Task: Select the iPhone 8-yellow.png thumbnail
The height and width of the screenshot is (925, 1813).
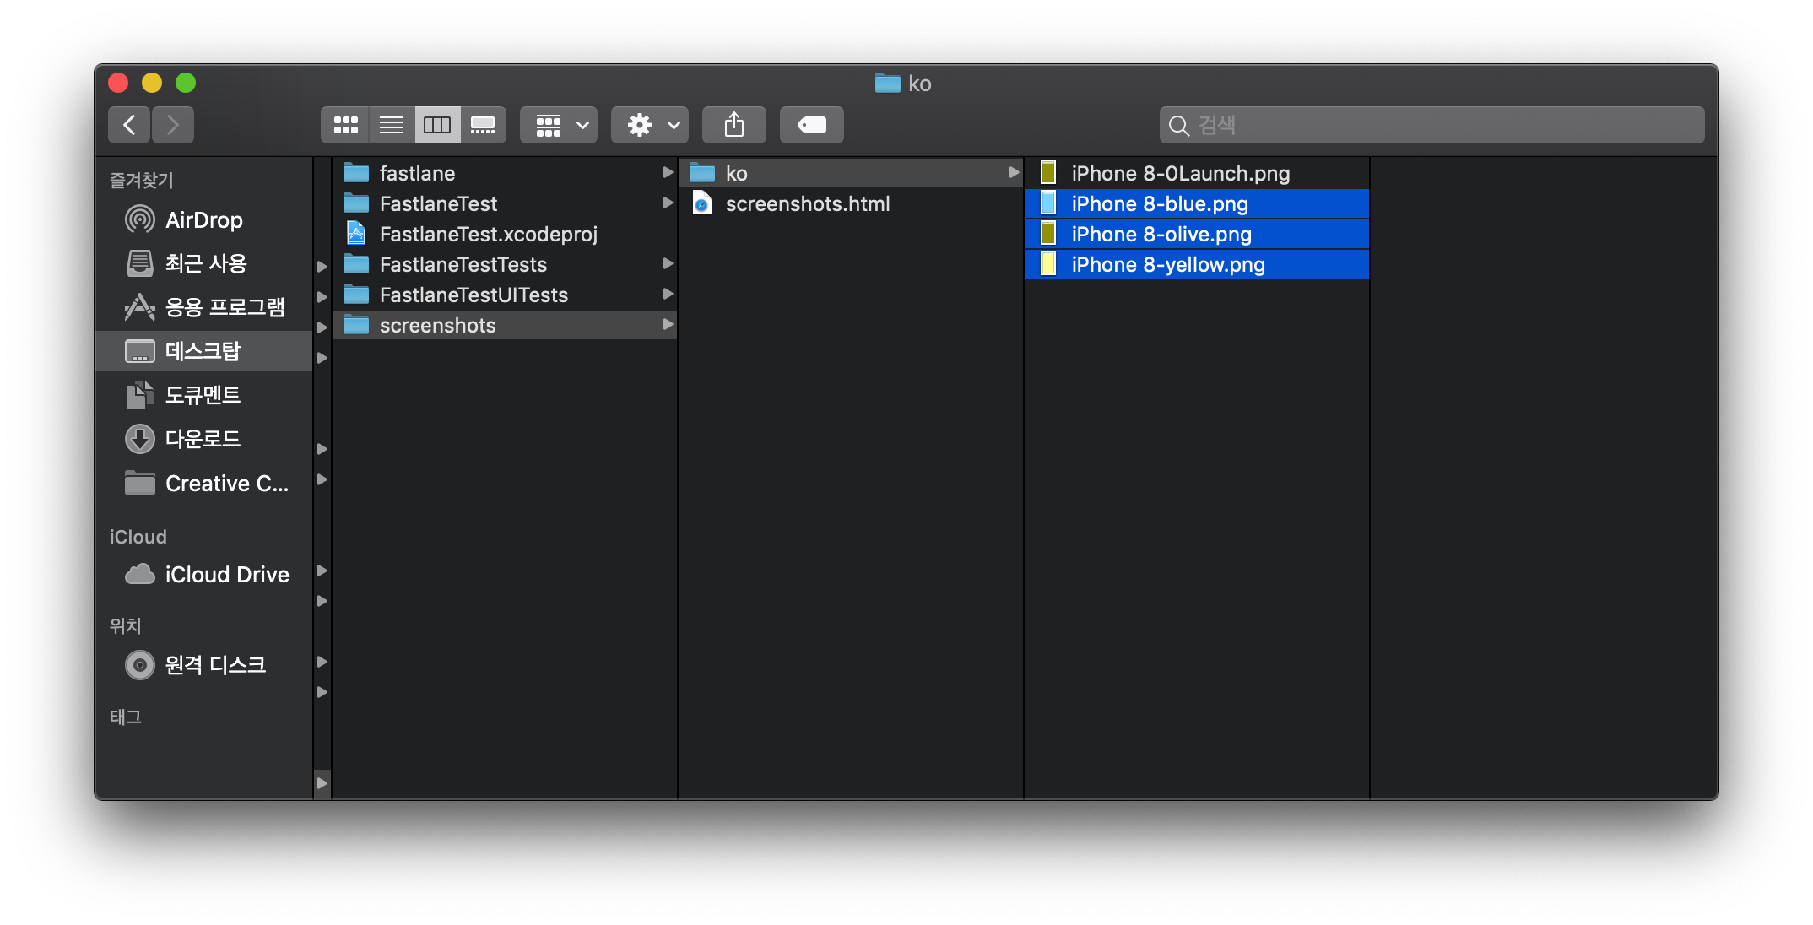Action: tap(1048, 264)
